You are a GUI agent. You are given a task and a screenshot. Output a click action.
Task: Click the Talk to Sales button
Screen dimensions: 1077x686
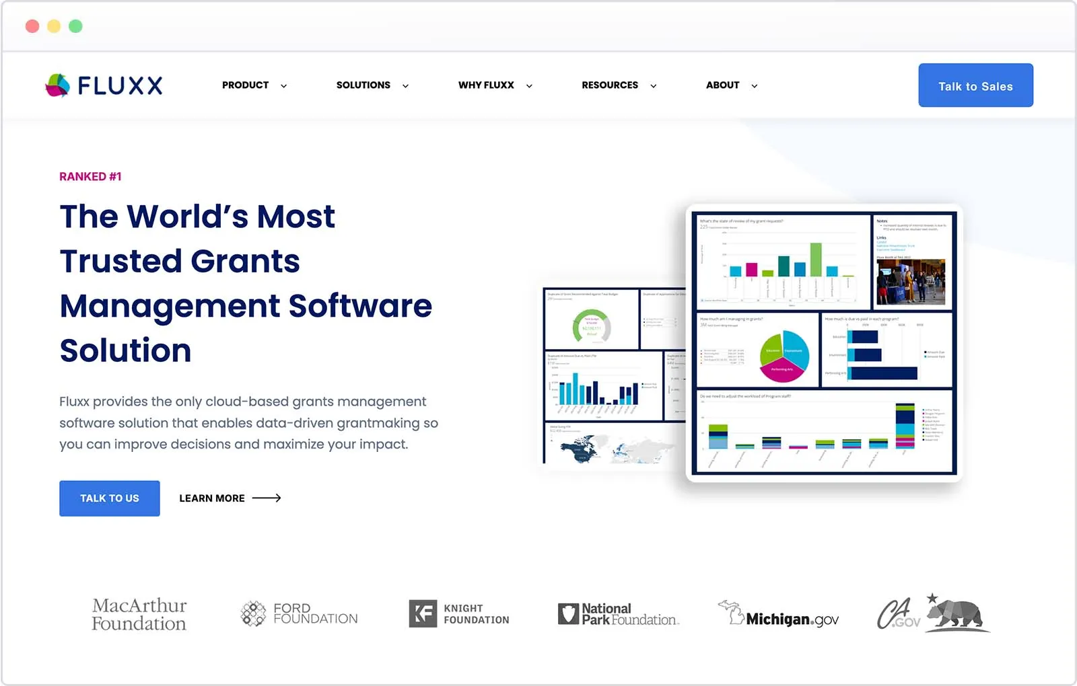pyautogui.click(x=975, y=85)
